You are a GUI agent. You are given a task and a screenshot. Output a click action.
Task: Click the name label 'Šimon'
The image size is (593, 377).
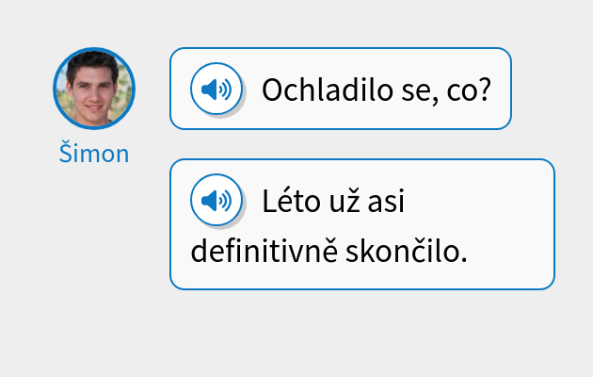pos(94,154)
